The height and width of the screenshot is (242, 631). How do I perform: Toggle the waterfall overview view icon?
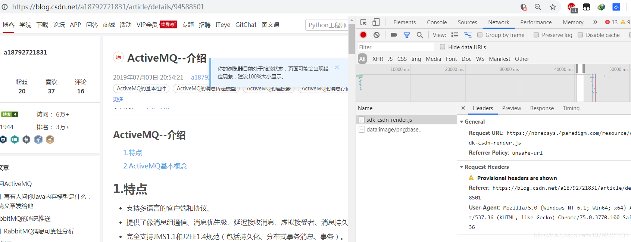[468, 35]
